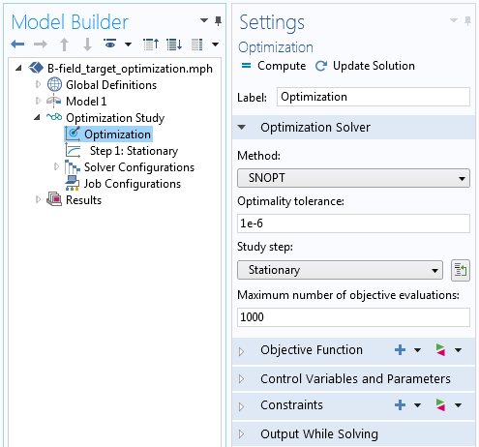Screen dimensions: 479x447
Task: Open the tree view options dropdown arrow
Action: click(215, 45)
